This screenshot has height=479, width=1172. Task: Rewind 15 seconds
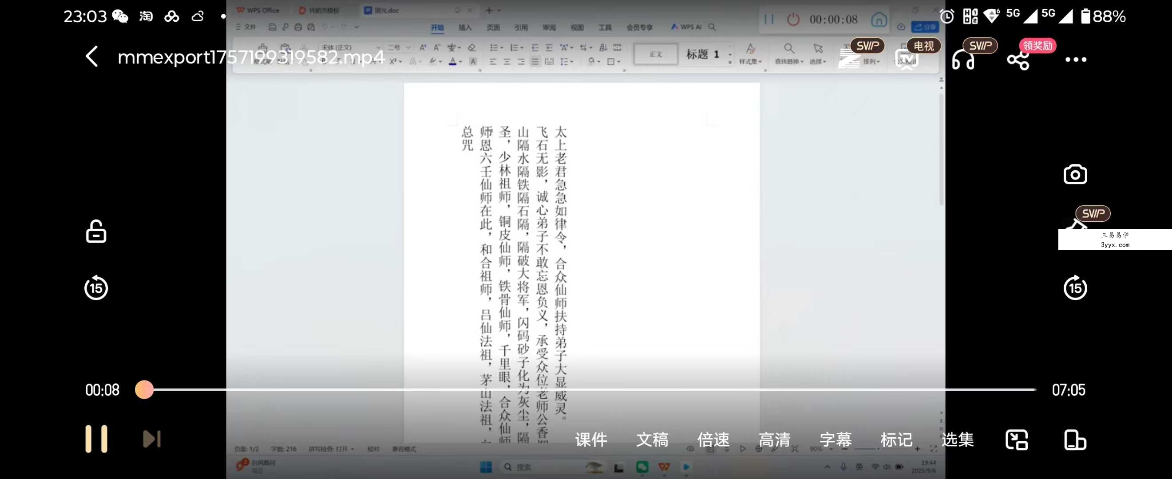pyautogui.click(x=96, y=288)
